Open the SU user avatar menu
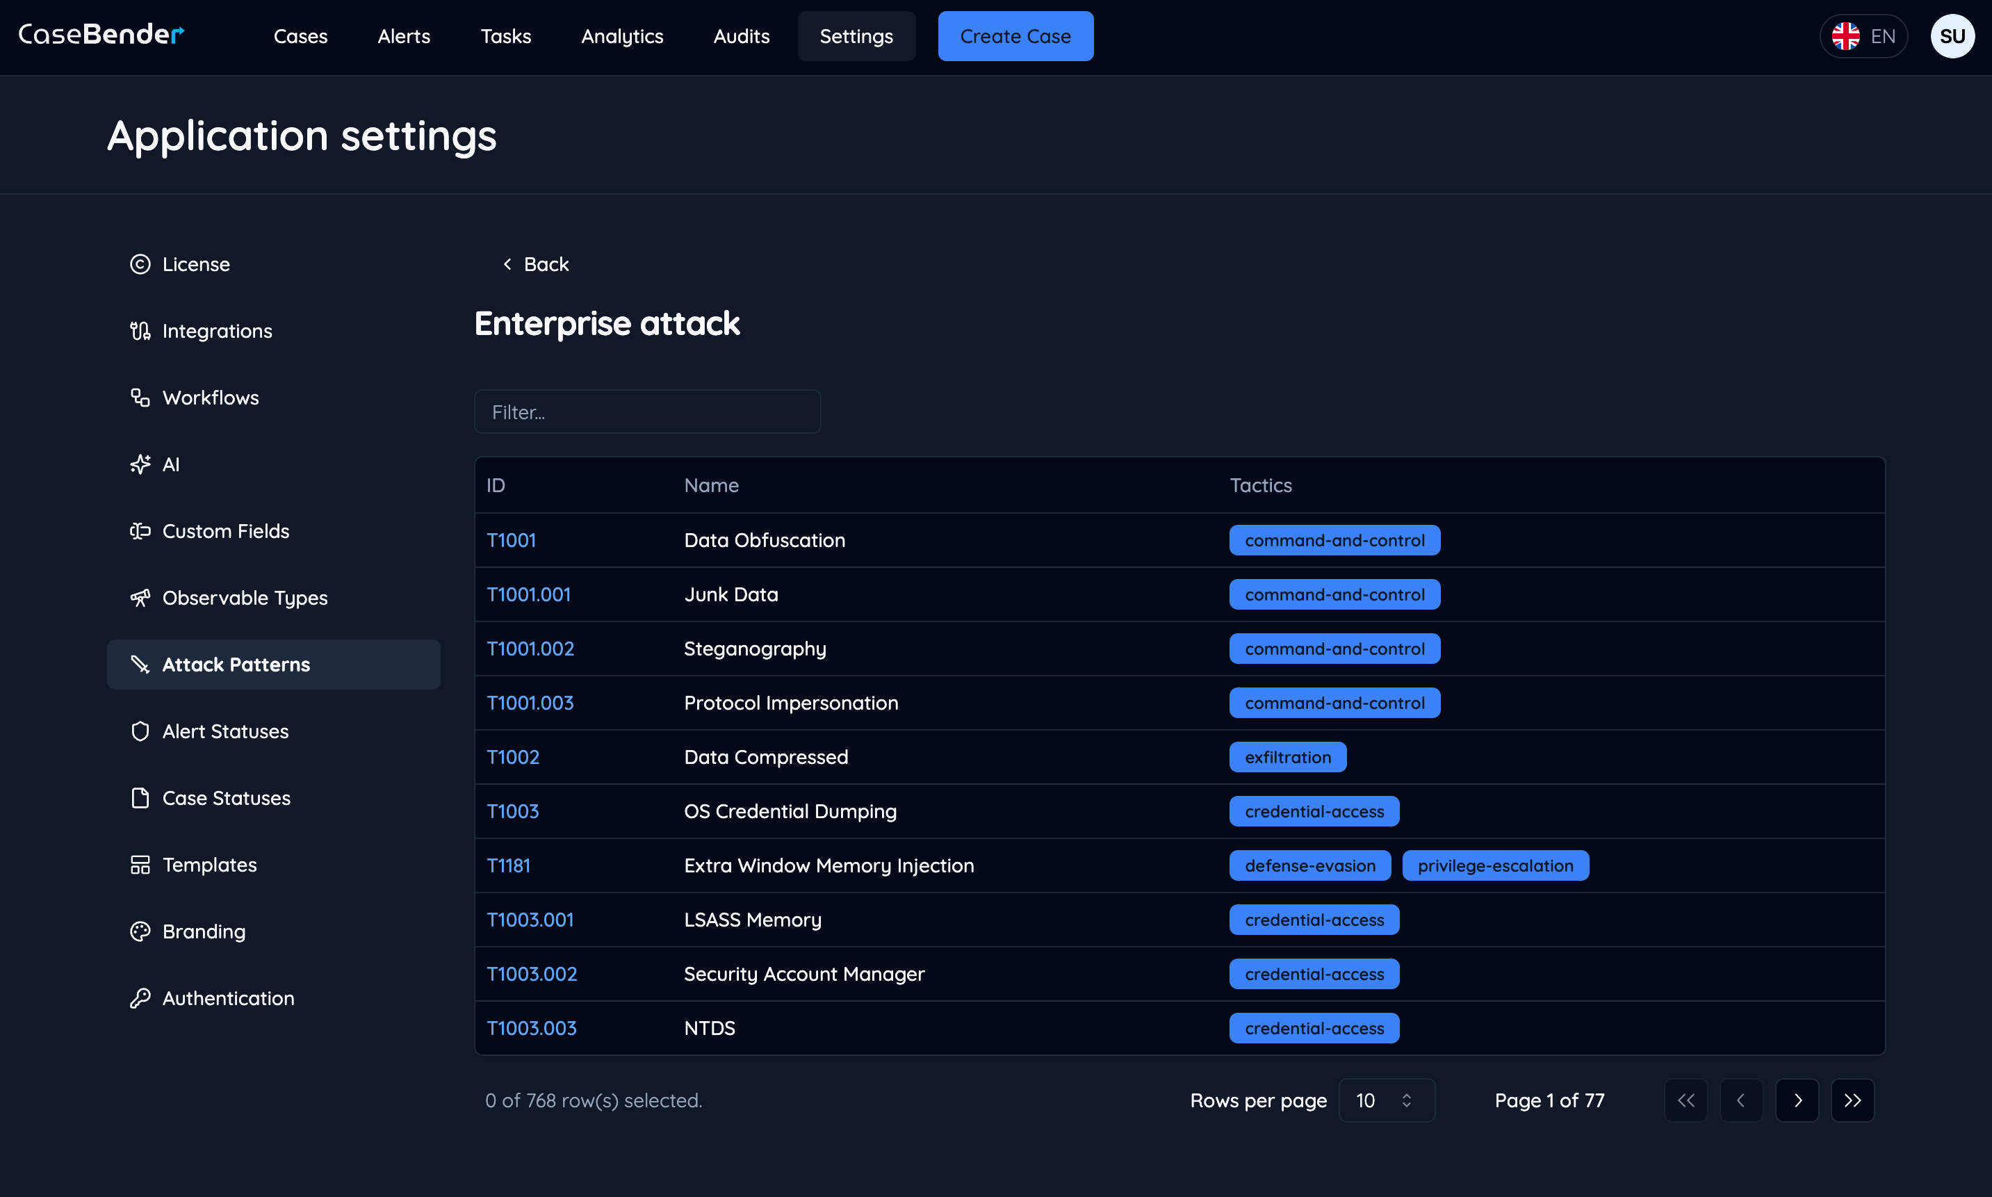 (1952, 36)
